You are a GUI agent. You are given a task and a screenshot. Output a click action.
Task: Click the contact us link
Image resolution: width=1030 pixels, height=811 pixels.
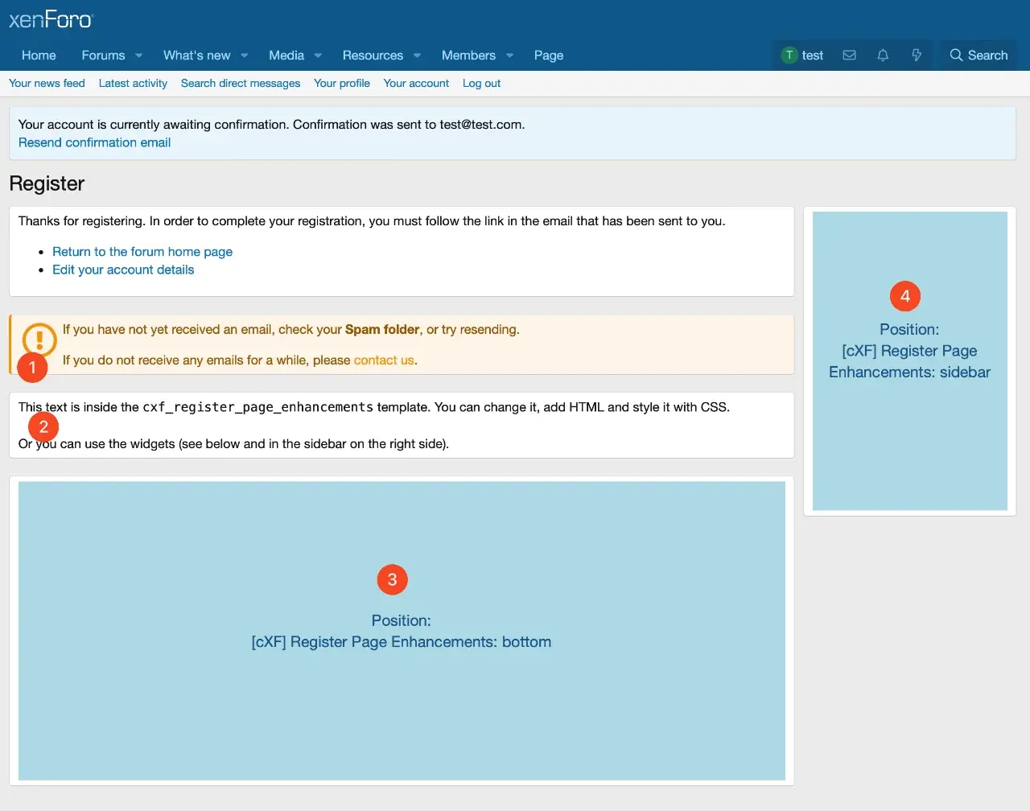384,360
